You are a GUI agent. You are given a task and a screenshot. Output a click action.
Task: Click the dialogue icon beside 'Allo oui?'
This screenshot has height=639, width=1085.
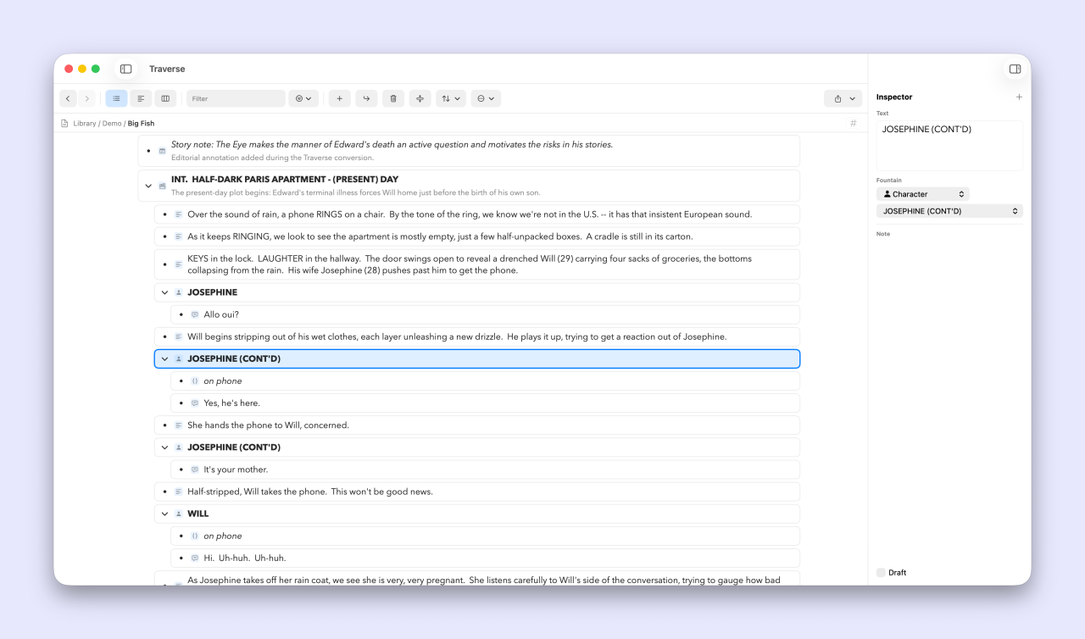coord(195,314)
